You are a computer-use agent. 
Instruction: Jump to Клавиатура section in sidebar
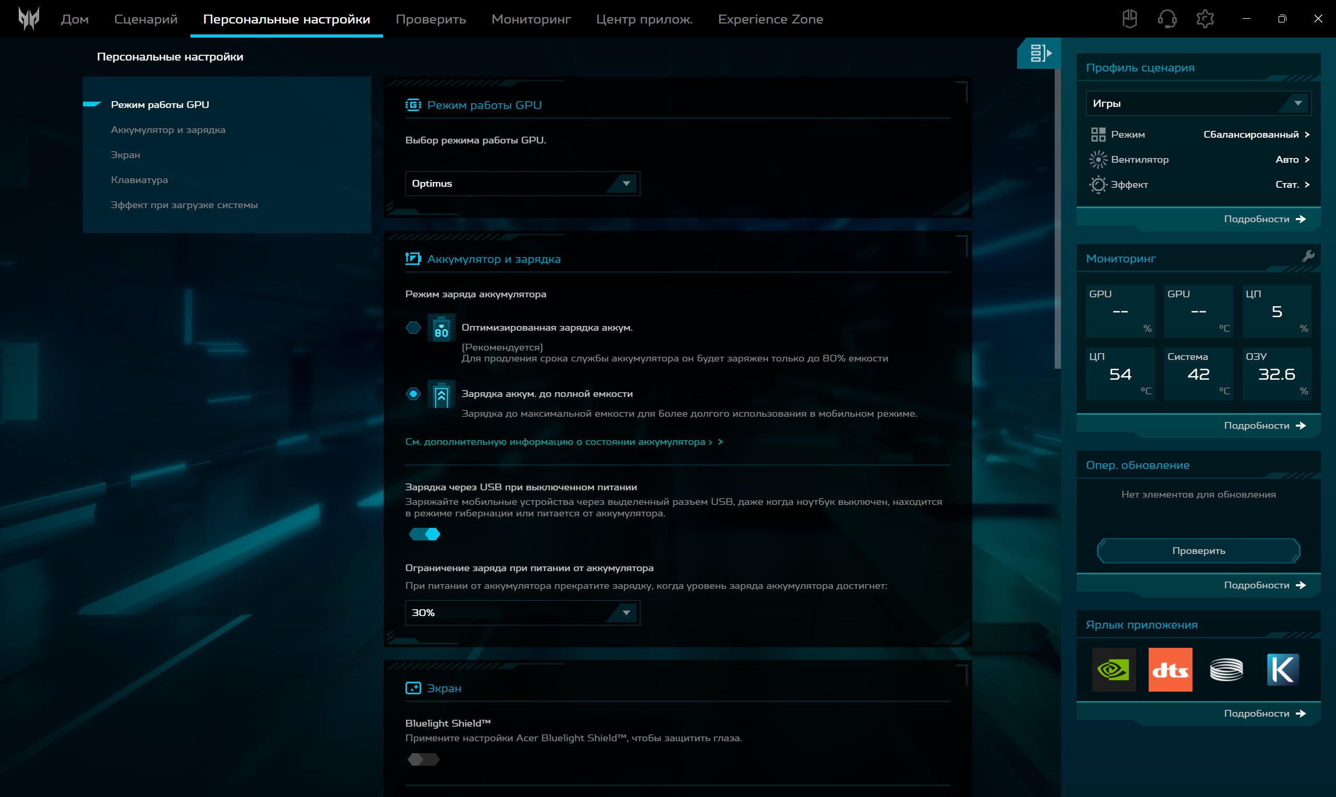[139, 180]
